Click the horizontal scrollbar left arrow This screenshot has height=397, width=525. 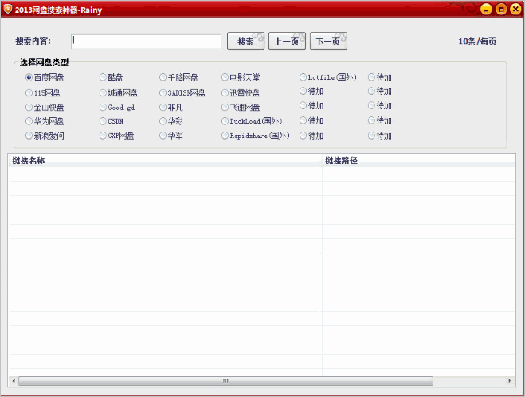(14, 381)
